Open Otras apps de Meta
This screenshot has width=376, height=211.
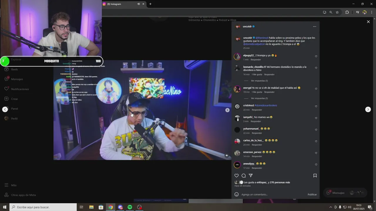[x=20, y=195]
